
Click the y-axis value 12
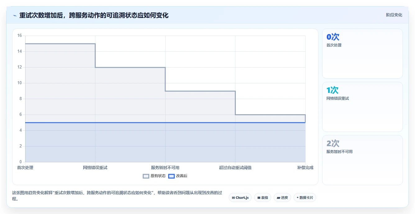coord(20,67)
